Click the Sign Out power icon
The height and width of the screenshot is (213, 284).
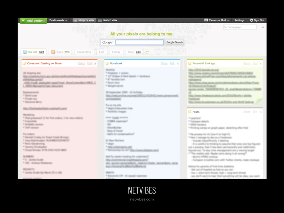click(x=251, y=20)
